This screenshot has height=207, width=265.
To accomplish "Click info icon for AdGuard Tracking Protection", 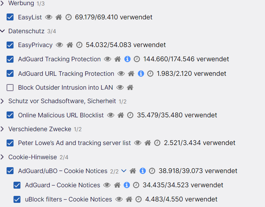I will 127,59.
